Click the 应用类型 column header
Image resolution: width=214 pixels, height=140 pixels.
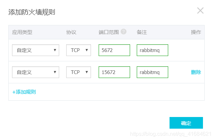tap(22, 32)
